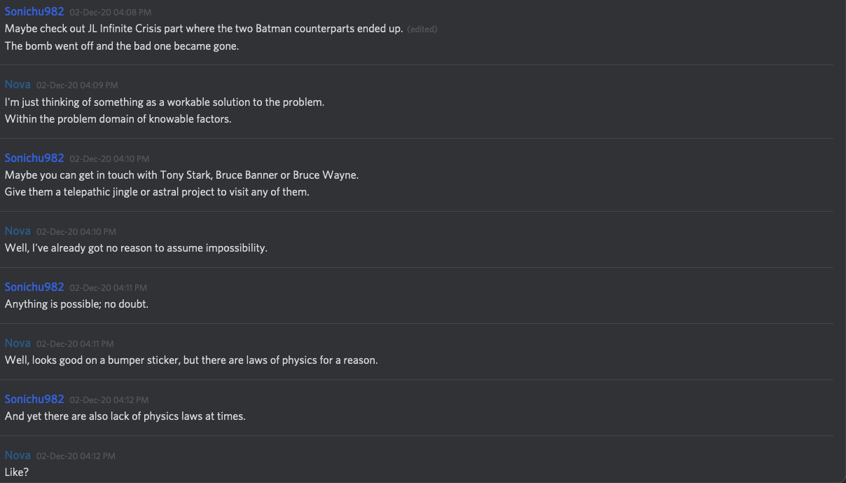Click the message mentioning Tony Stark
This screenshot has width=846, height=483.
181,175
